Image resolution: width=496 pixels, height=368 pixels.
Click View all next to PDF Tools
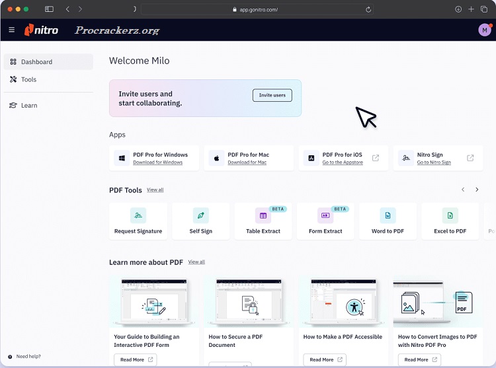[155, 190]
